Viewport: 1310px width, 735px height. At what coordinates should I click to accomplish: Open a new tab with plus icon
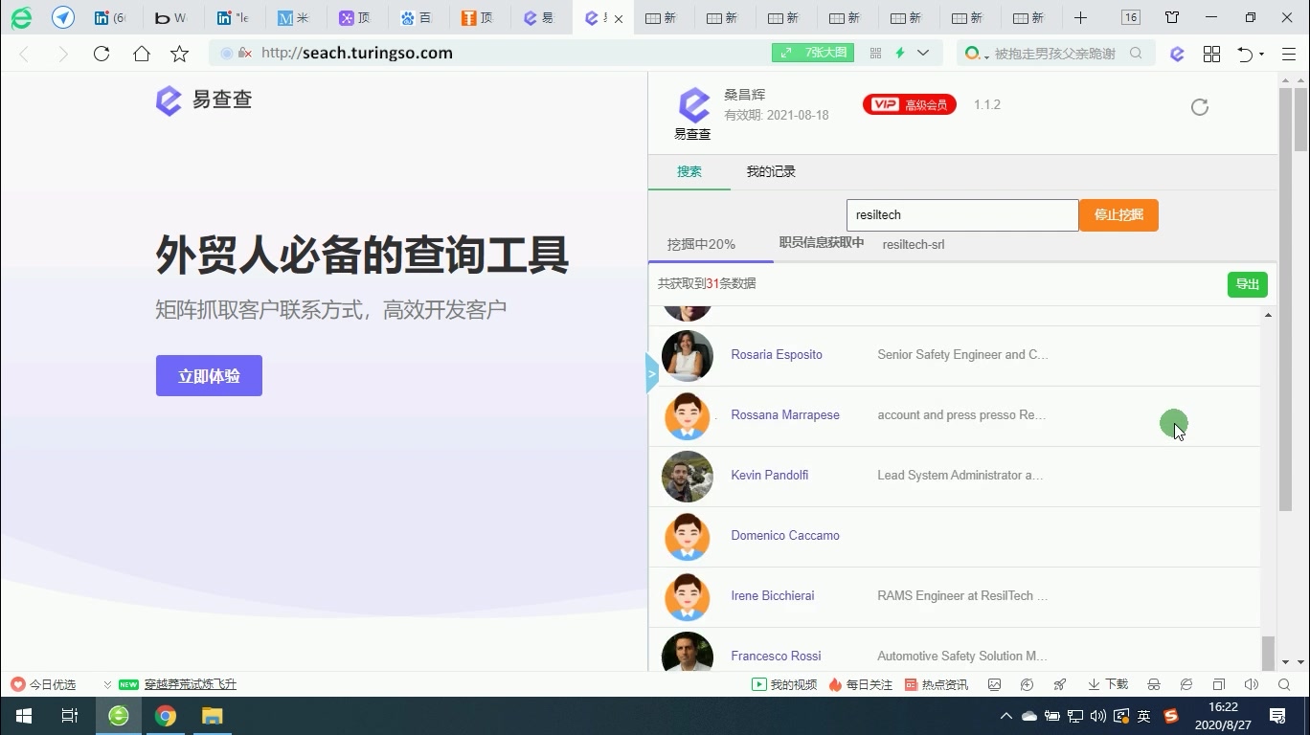1080,17
